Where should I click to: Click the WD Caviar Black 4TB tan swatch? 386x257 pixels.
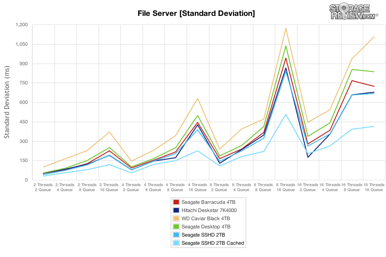pos(176,218)
